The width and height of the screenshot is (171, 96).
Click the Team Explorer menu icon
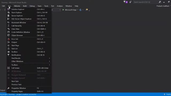click(9, 13)
